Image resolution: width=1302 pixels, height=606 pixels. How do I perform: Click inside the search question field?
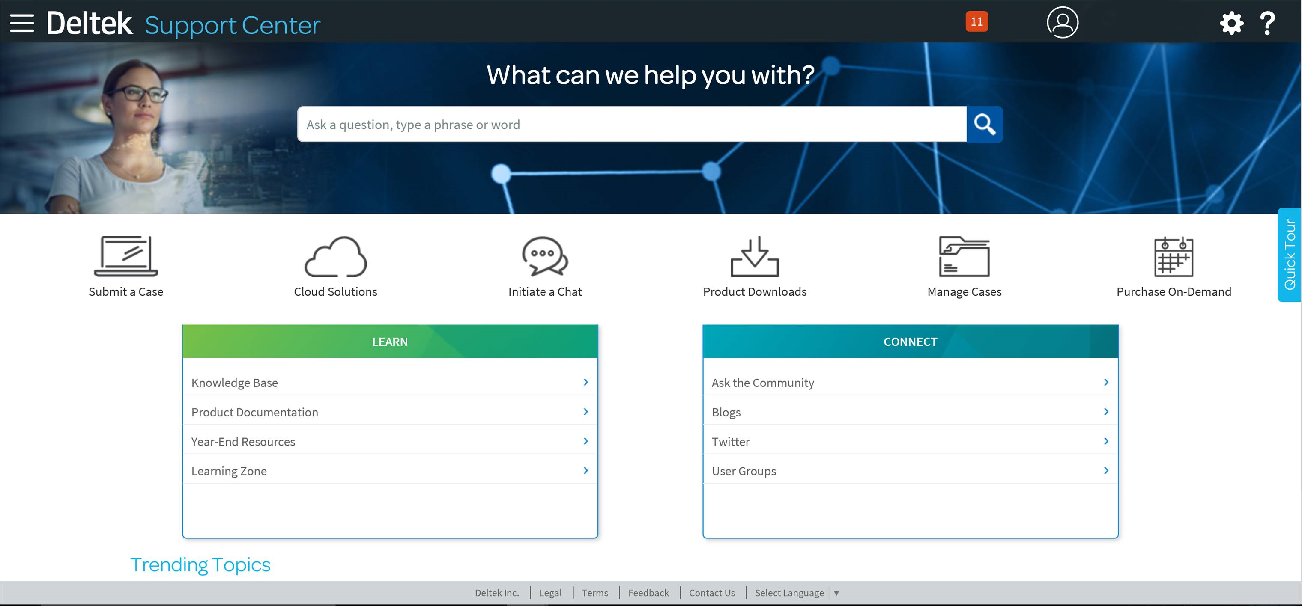click(x=606, y=124)
